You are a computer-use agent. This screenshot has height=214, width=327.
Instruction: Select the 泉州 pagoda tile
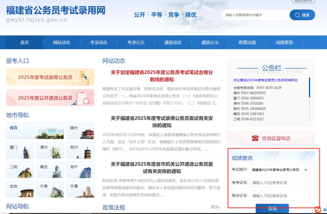(80, 150)
